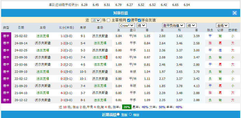Viewport: 241px width, 118px height.
Task: Click home team 法兰克福 in the 25-02-02 row
Action: [x=43, y=36]
